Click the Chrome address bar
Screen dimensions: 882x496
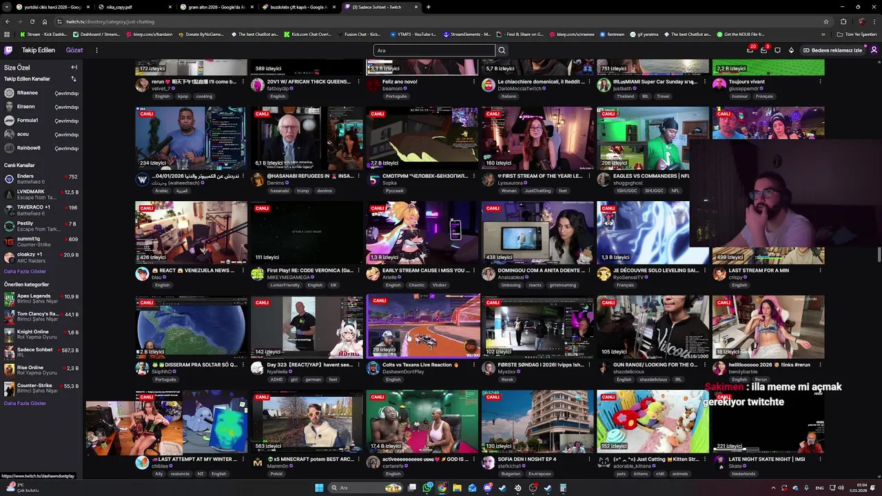point(441,21)
